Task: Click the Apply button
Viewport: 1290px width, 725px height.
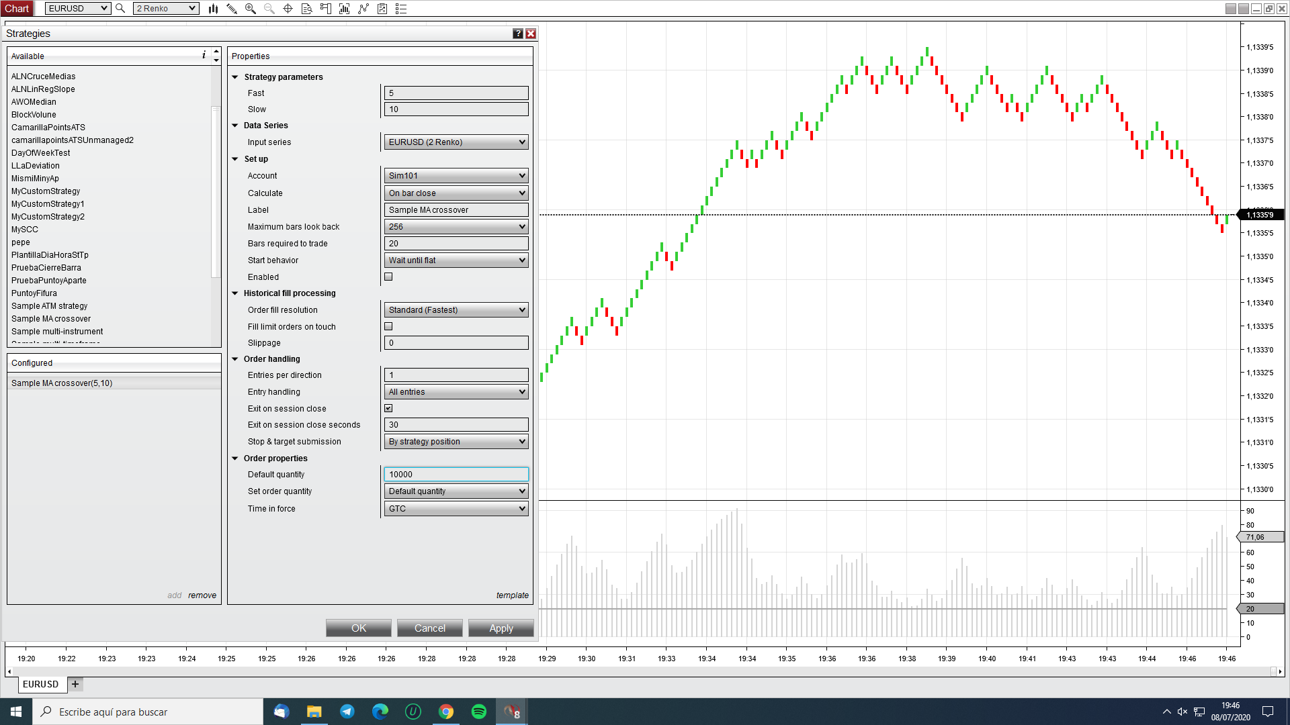Action: tap(501, 628)
